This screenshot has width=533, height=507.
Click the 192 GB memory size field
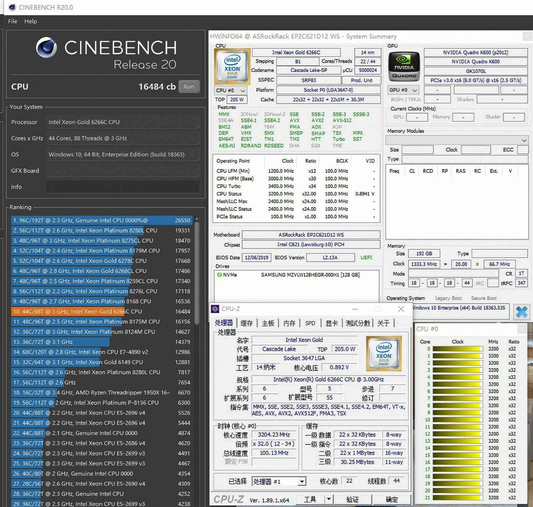424,254
